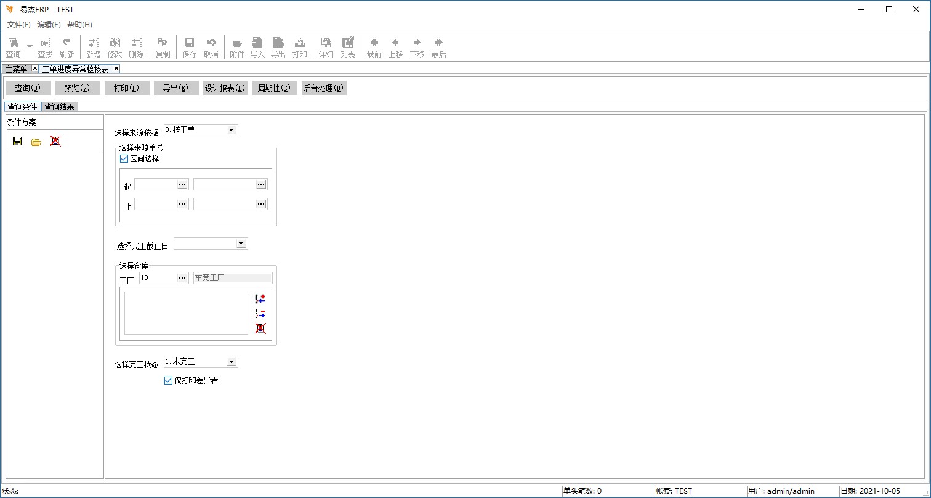Click the 查询 toolbar icon

click(13, 47)
